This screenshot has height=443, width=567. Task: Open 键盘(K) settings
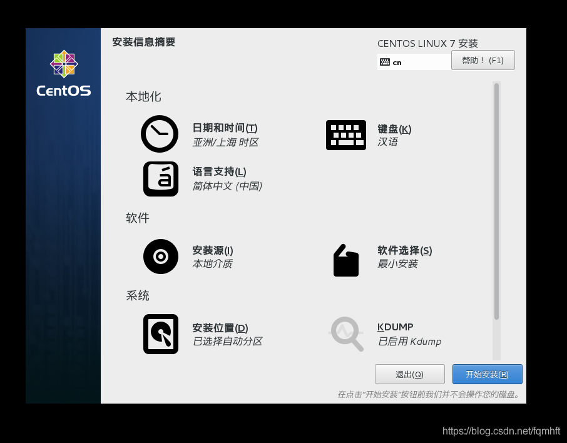(394, 129)
